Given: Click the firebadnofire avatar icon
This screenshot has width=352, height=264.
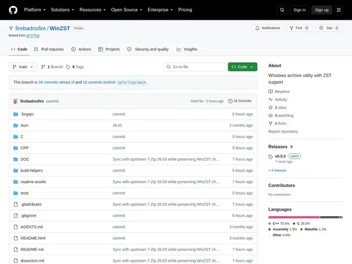Looking at the screenshot, I should [15, 101].
